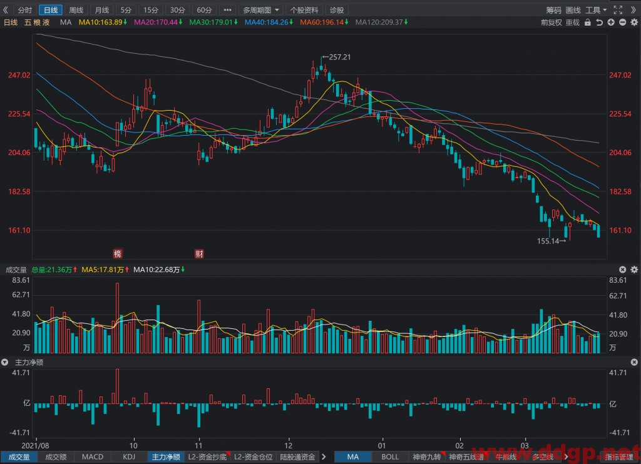This screenshot has height=464, width=641.
Task: Select the 神奇九转 overlay tab
Action: point(427,457)
